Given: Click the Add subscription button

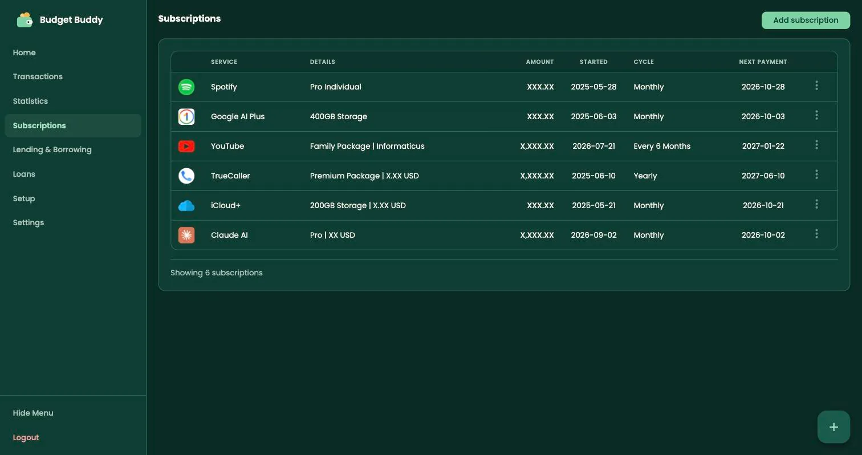Looking at the screenshot, I should (806, 20).
